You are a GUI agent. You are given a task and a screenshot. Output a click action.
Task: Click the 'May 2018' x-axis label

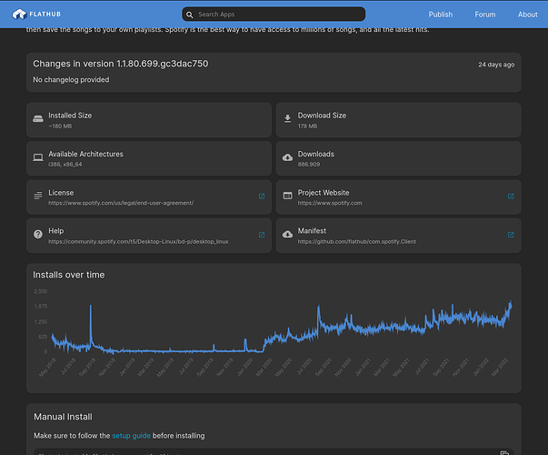point(47,368)
